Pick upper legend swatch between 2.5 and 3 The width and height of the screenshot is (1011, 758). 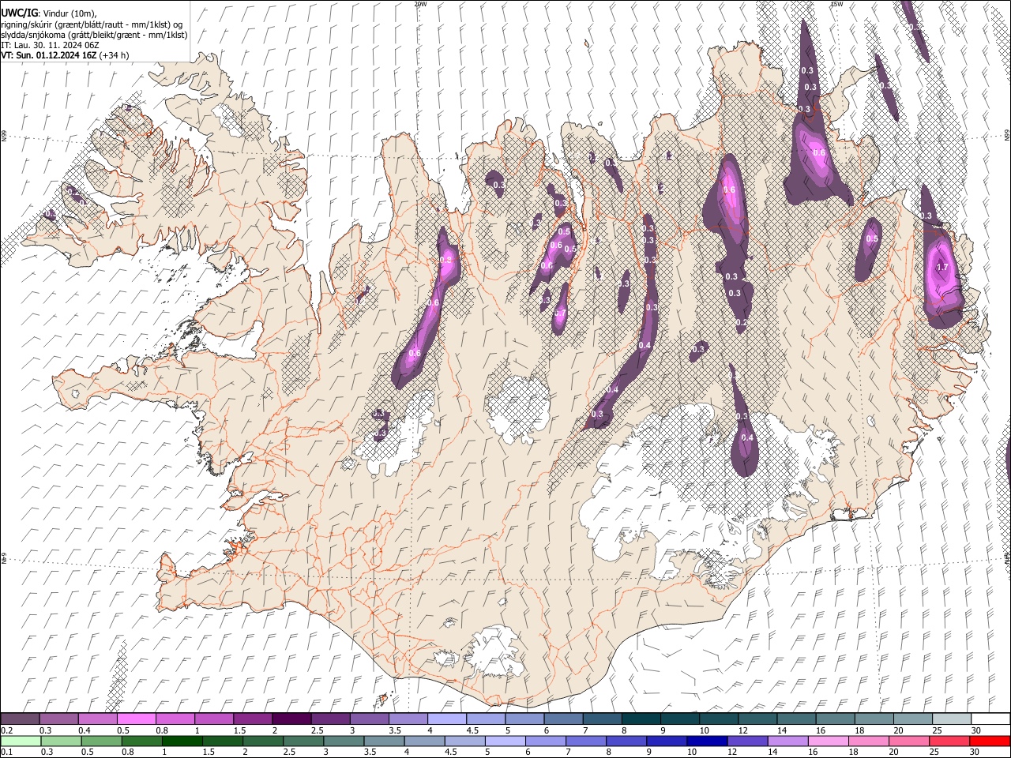click(x=330, y=719)
